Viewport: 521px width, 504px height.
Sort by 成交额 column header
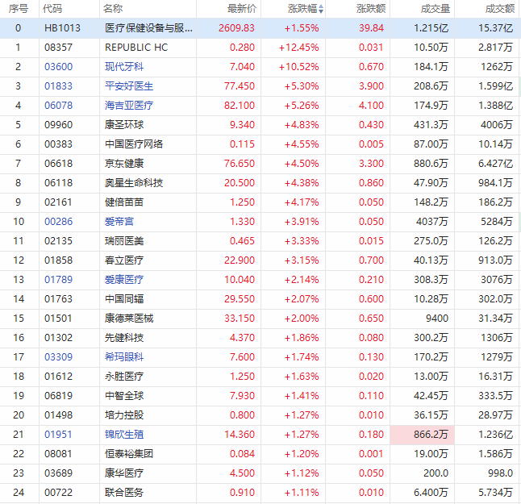coord(500,9)
